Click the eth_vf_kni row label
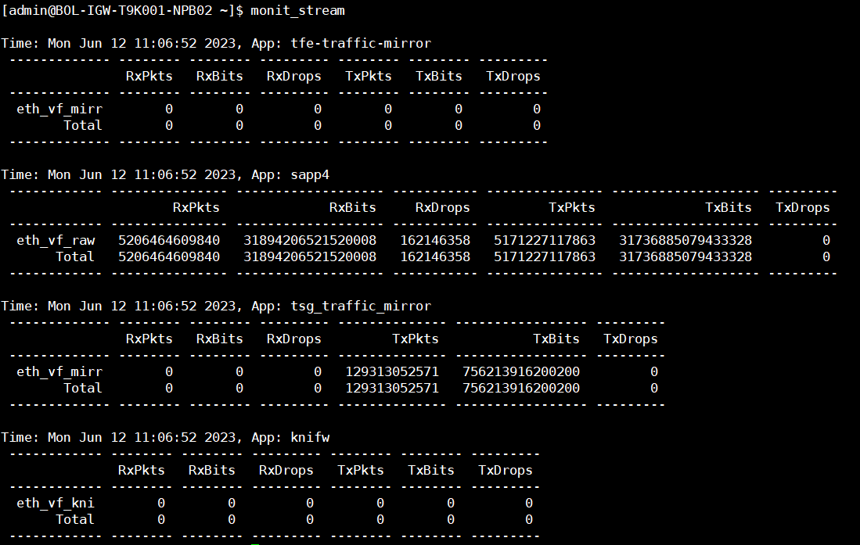 (56, 503)
